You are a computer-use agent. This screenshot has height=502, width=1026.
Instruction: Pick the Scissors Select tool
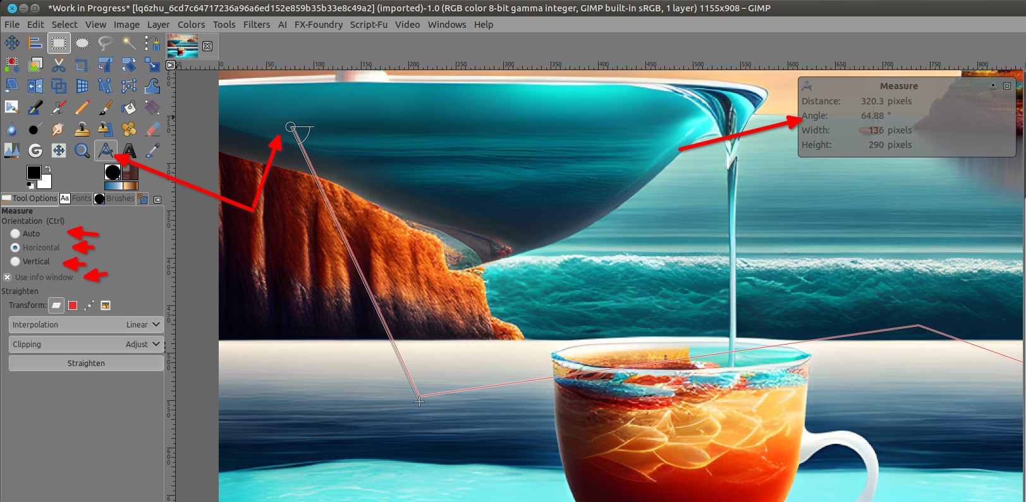tap(59, 64)
